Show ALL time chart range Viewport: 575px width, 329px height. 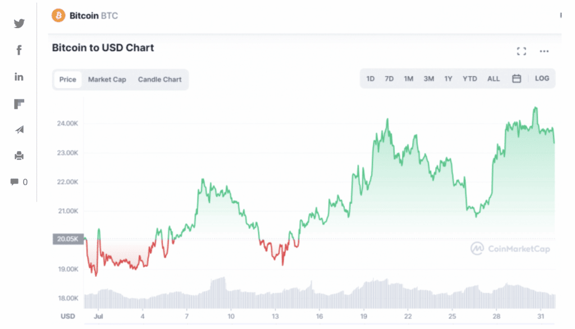tap(494, 79)
